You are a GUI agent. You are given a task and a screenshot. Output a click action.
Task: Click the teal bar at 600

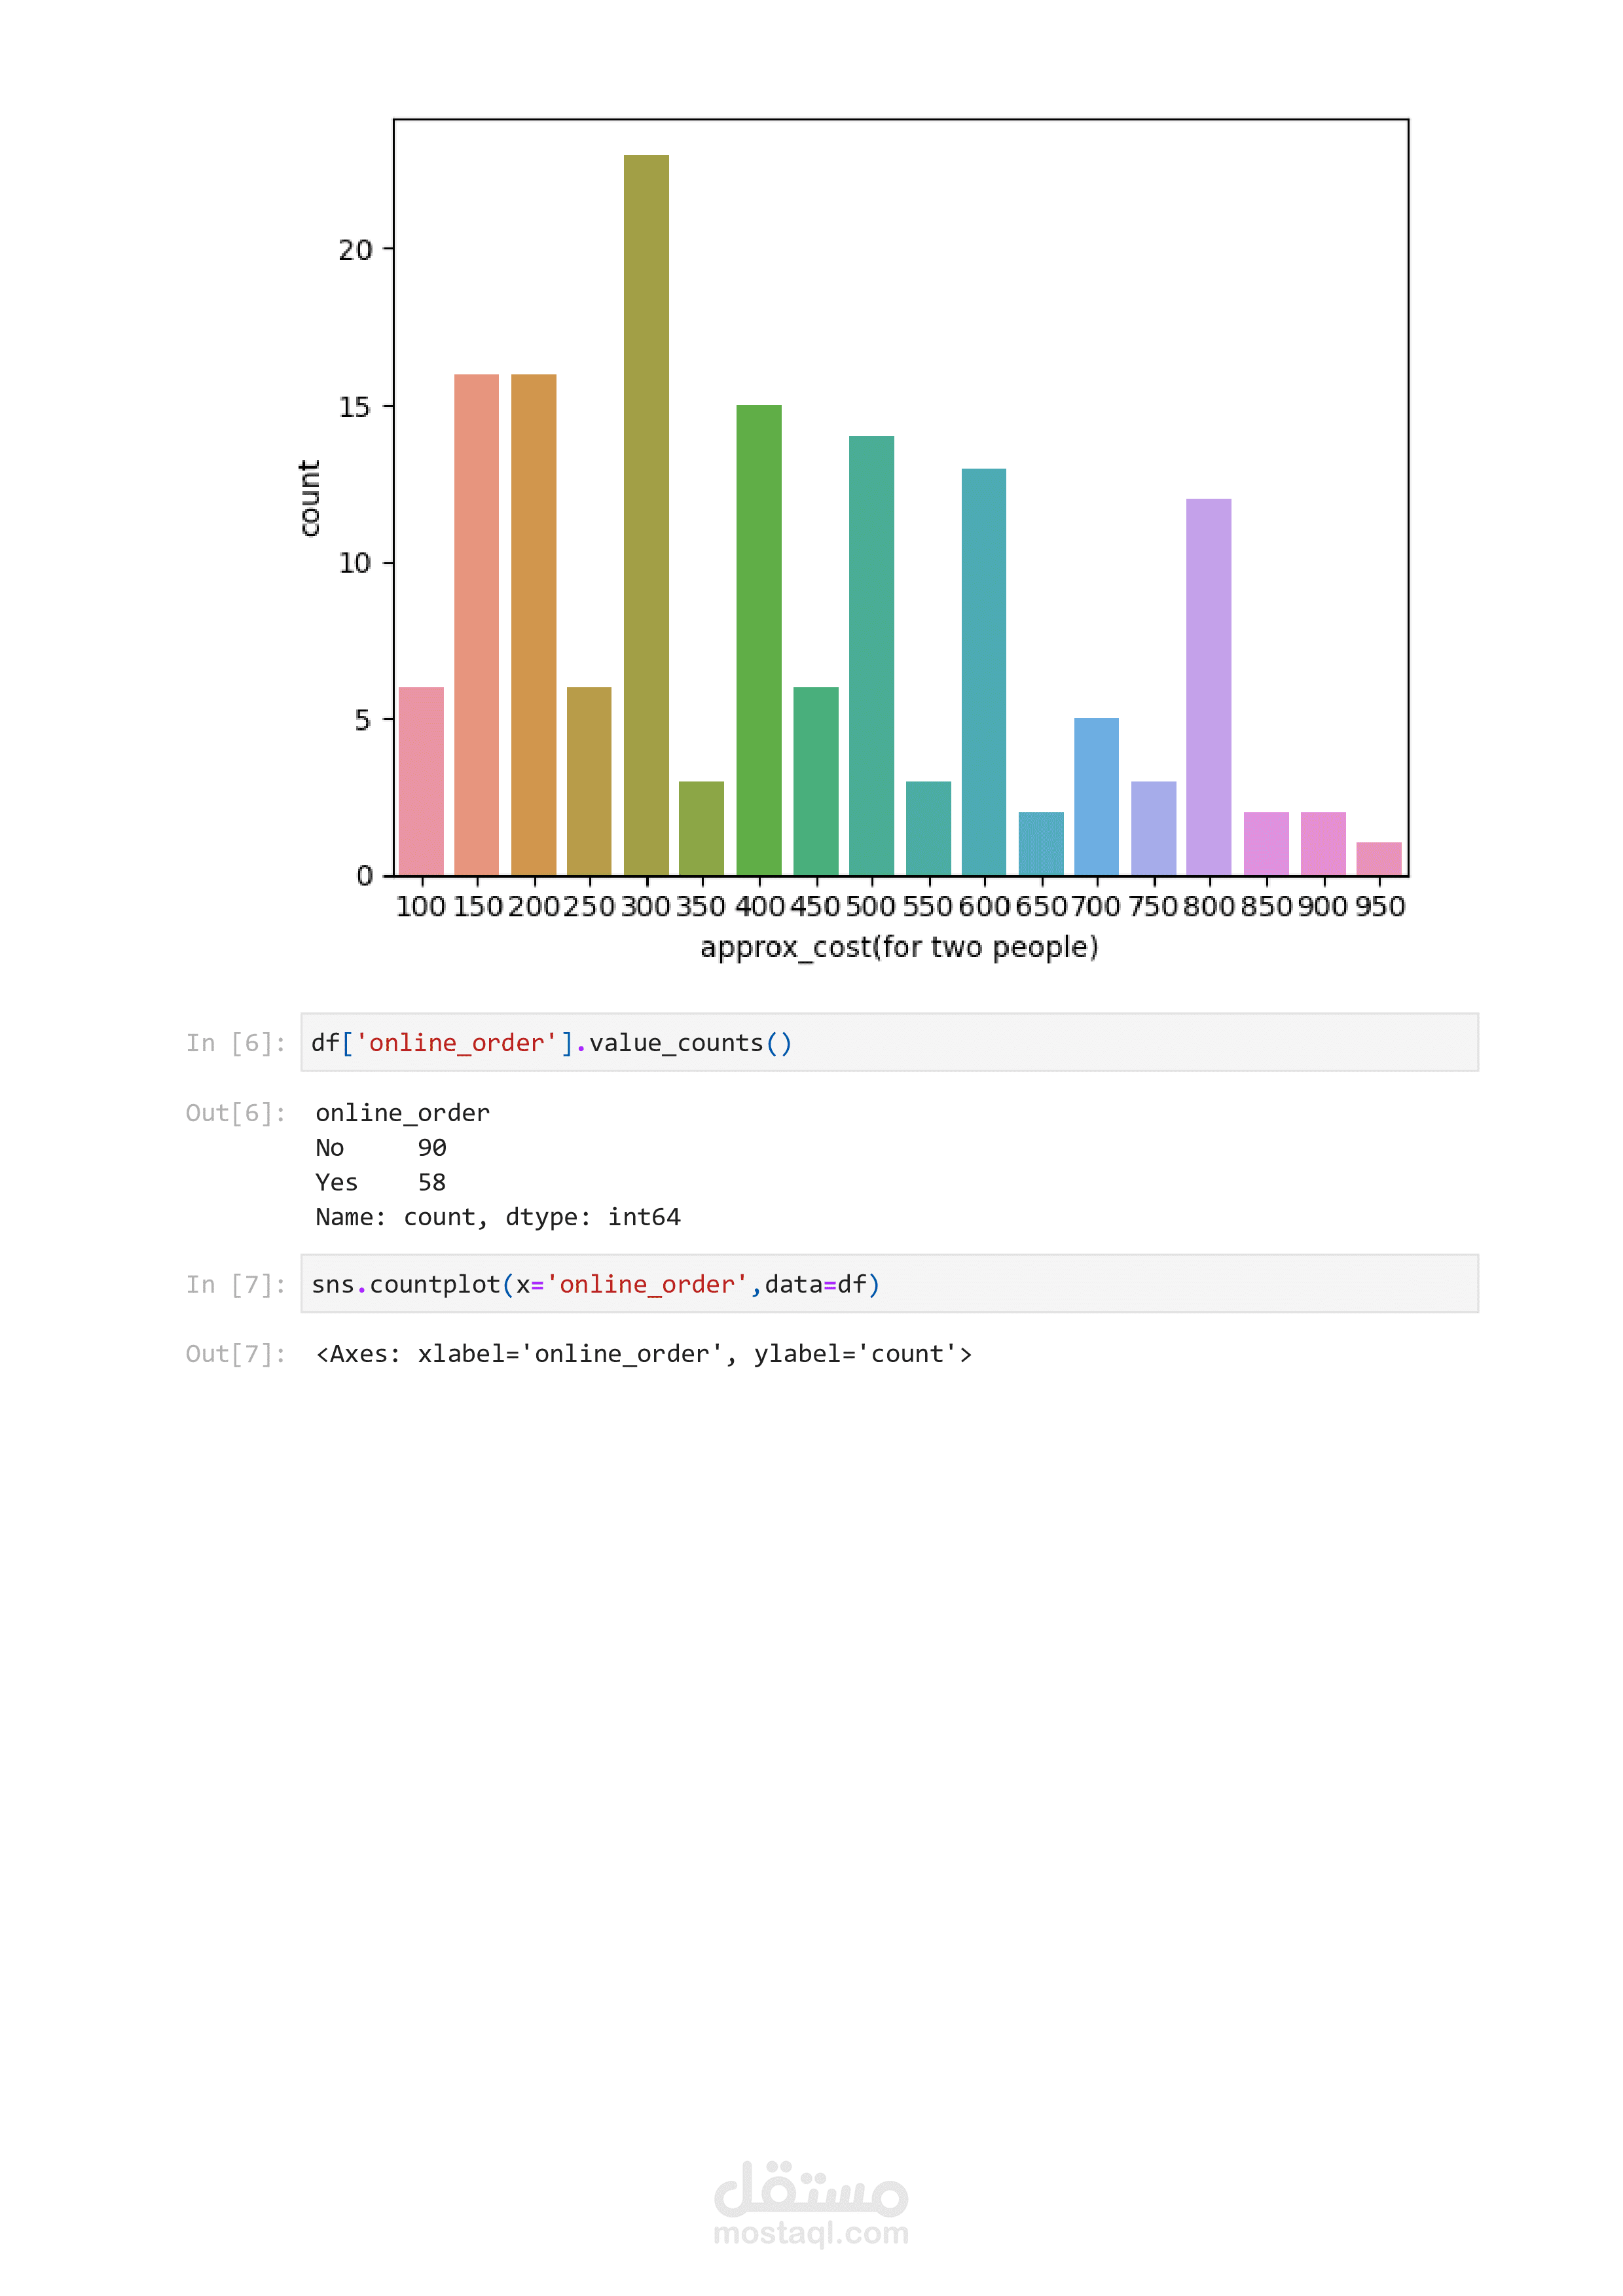tap(984, 672)
